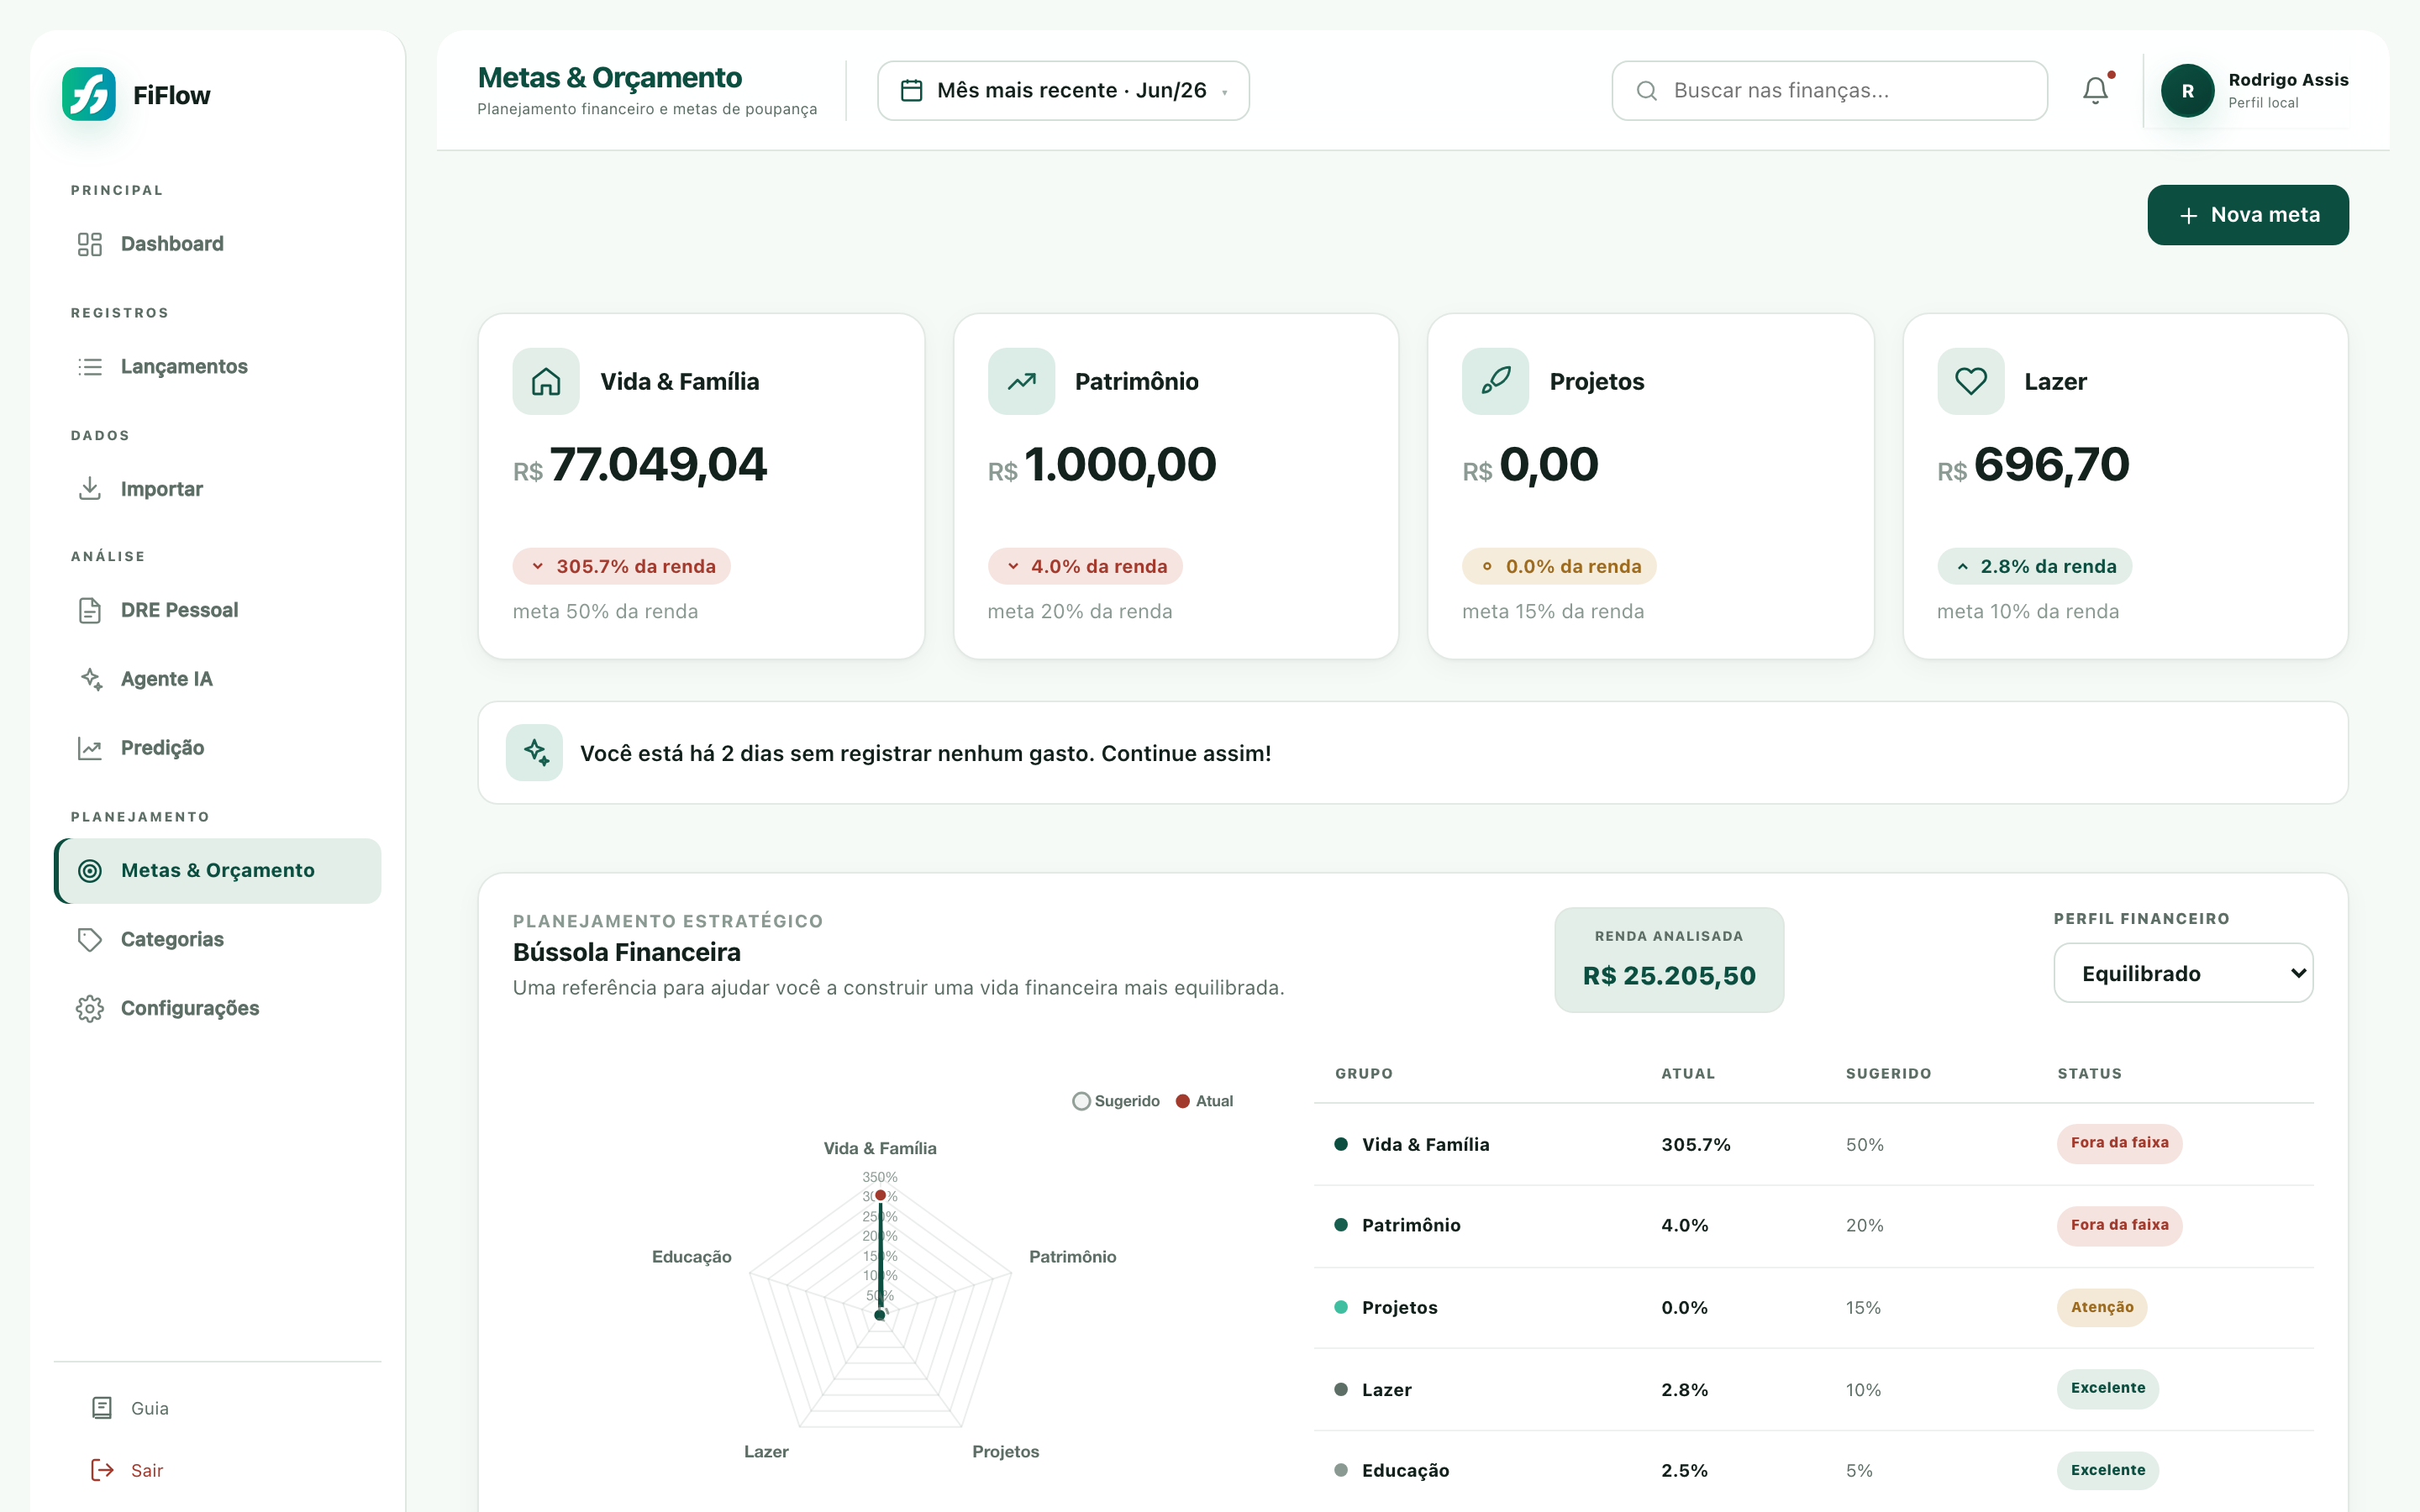The height and width of the screenshot is (1512, 2420).
Task: Click the Configurações gear icon
Action: pos(90,1008)
